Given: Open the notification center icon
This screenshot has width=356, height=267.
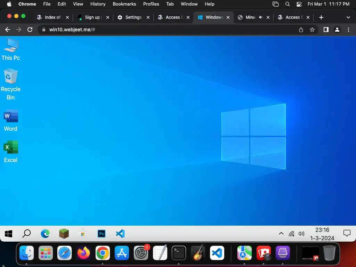Looking at the screenshot, I should click(x=347, y=233).
